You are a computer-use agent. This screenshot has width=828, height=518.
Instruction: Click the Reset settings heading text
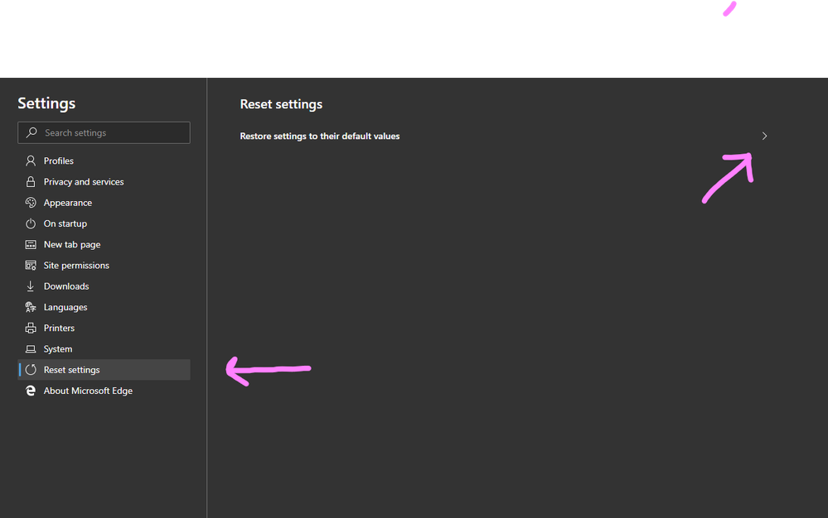281,104
